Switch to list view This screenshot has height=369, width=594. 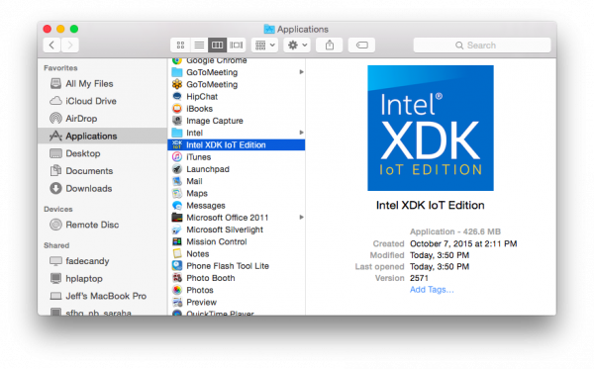(199, 46)
